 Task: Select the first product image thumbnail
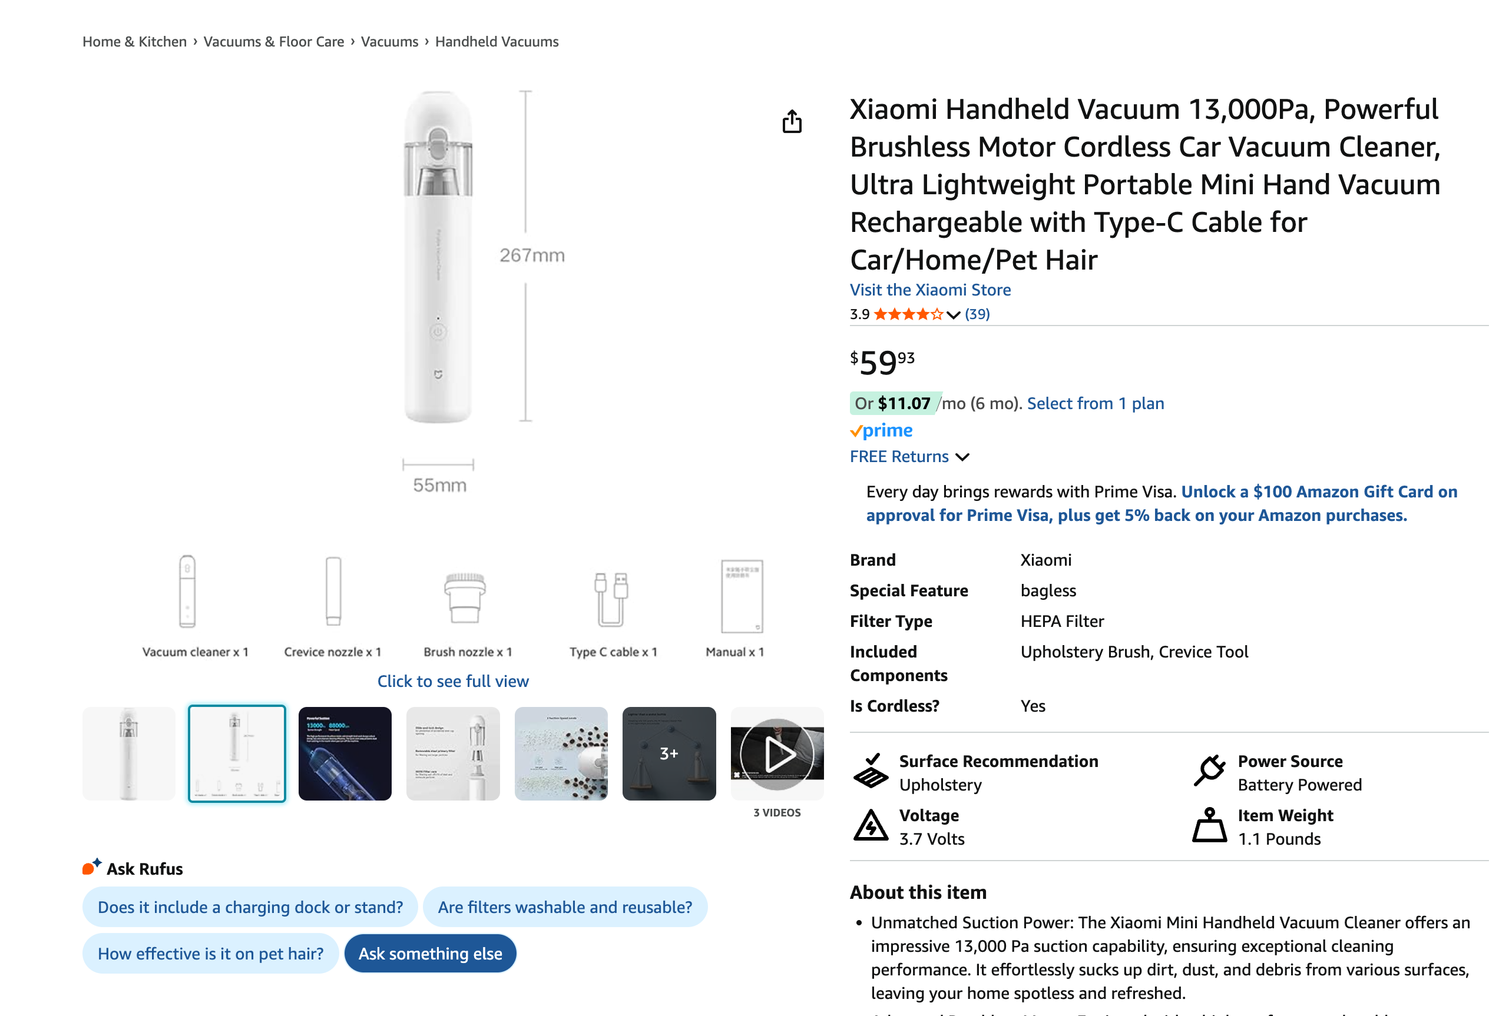pos(129,753)
